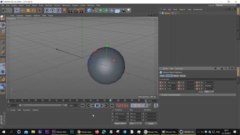
Task: Click the Array modeling objects icon
Action: point(106,10)
